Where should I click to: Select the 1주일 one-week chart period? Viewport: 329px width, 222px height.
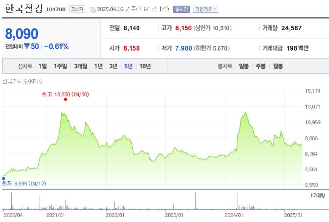(60, 66)
